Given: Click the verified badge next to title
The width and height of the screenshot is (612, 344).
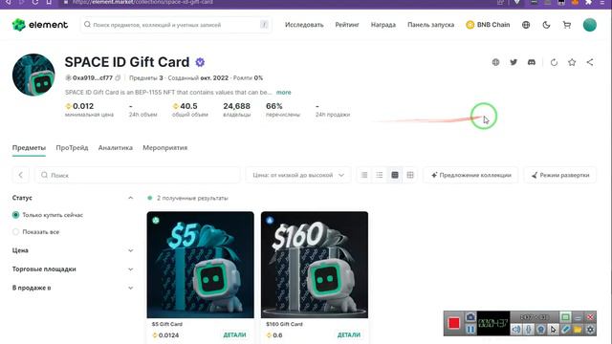Looking at the screenshot, I should click(x=200, y=62).
